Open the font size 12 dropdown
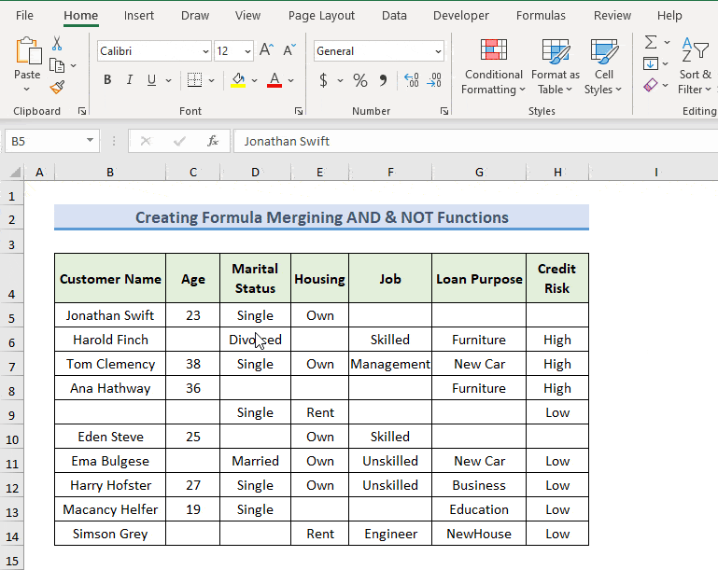 (247, 51)
